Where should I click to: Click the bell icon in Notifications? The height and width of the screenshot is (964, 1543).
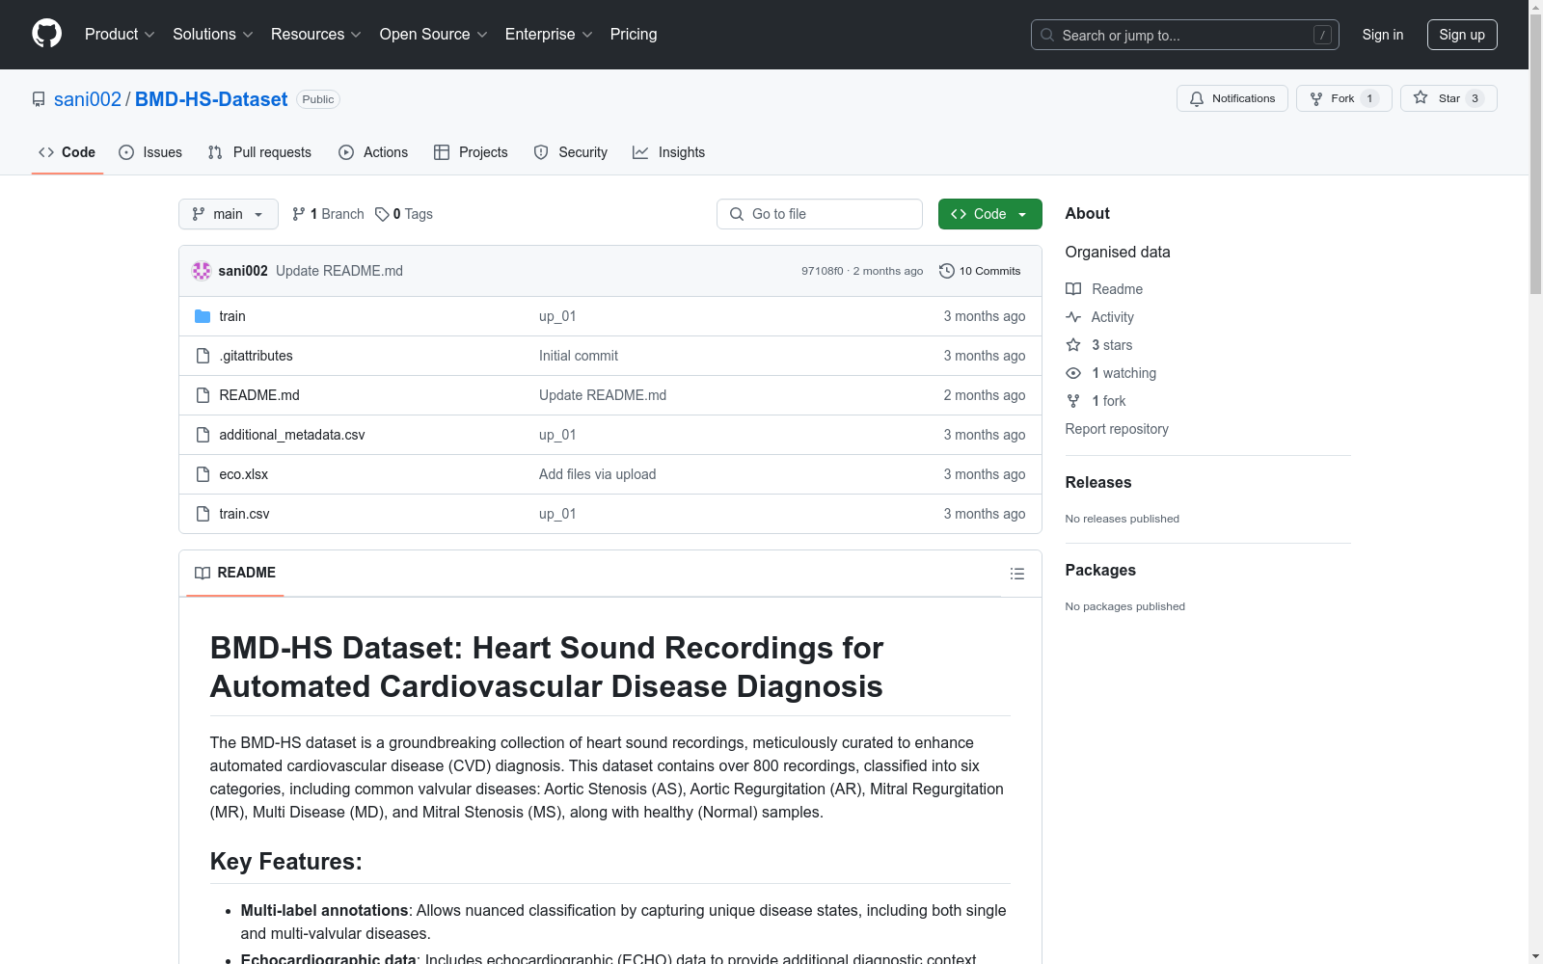[x=1197, y=98]
